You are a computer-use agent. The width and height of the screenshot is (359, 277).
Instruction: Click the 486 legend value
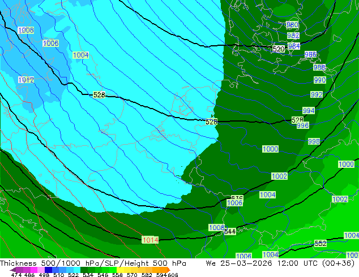[x=29, y=275]
